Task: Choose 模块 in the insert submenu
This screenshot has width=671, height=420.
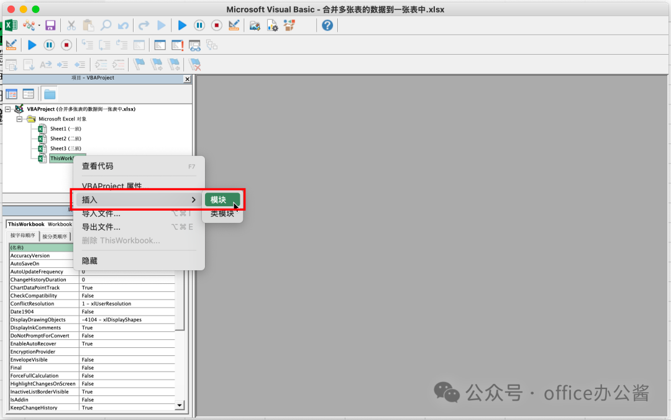Action: click(x=222, y=200)
